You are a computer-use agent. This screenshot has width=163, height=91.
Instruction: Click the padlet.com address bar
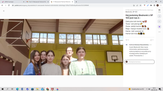coord(73,5)
